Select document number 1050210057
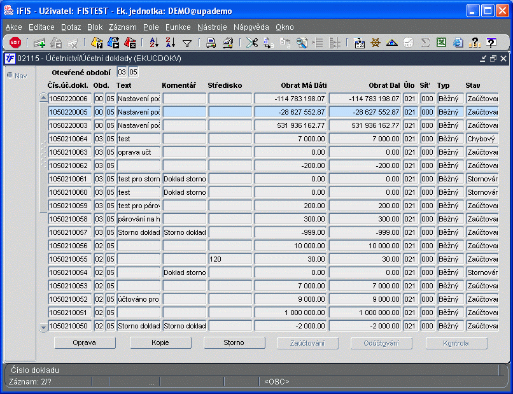The image size is (513, 394). (69, 232)
